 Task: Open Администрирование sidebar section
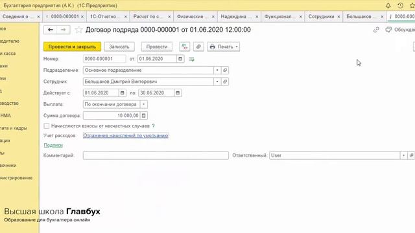pos(16,178)
